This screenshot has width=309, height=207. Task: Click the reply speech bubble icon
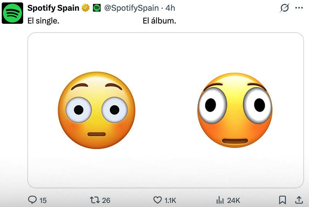[32, 200]
